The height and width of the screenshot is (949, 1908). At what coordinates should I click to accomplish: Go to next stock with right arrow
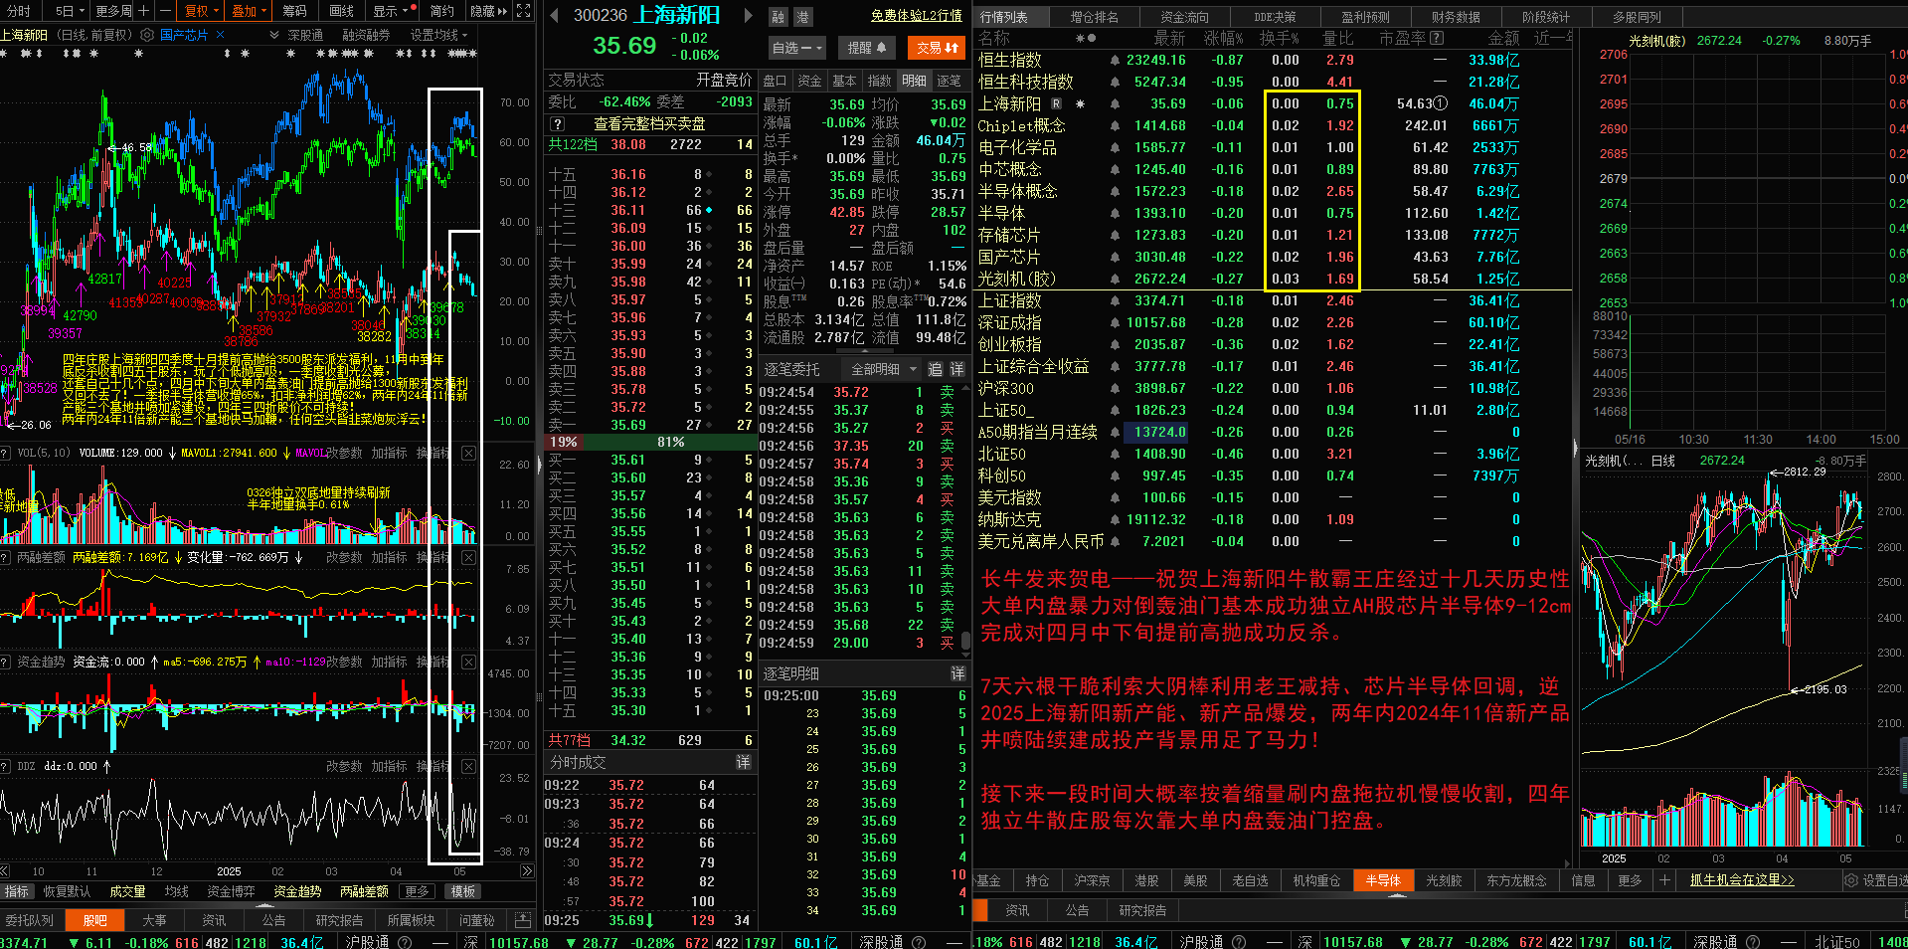click(749, 15)
